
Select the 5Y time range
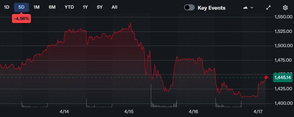pos(100,7)
